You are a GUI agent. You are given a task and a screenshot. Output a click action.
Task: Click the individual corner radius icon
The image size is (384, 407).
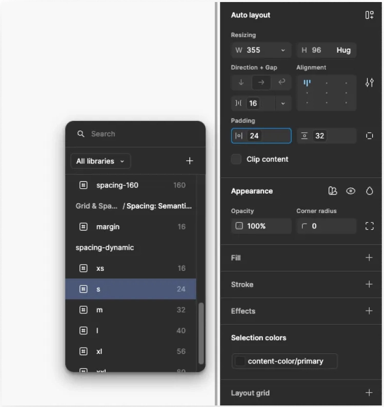coord(369,226)
